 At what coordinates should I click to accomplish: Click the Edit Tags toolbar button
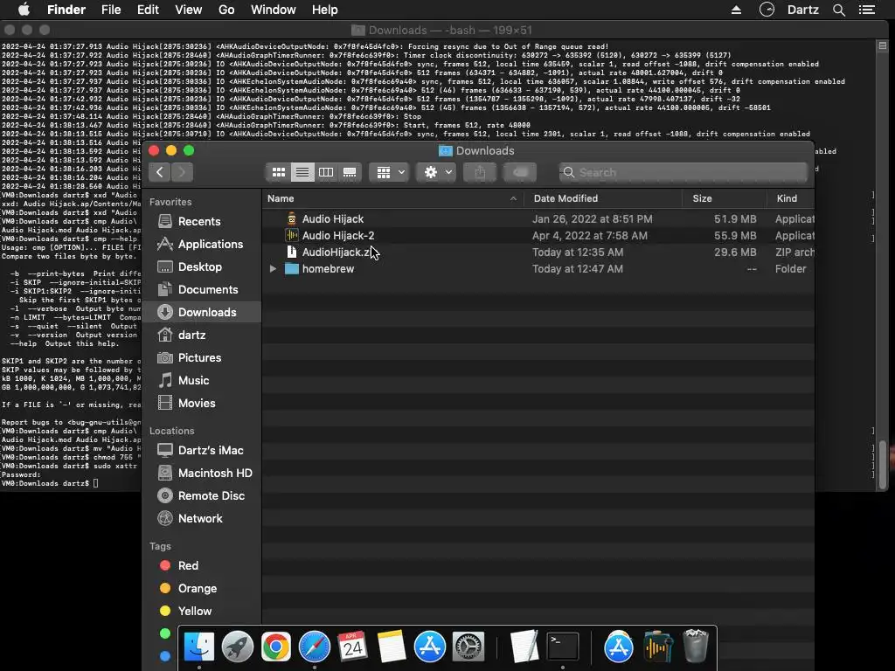click(520, 172)
